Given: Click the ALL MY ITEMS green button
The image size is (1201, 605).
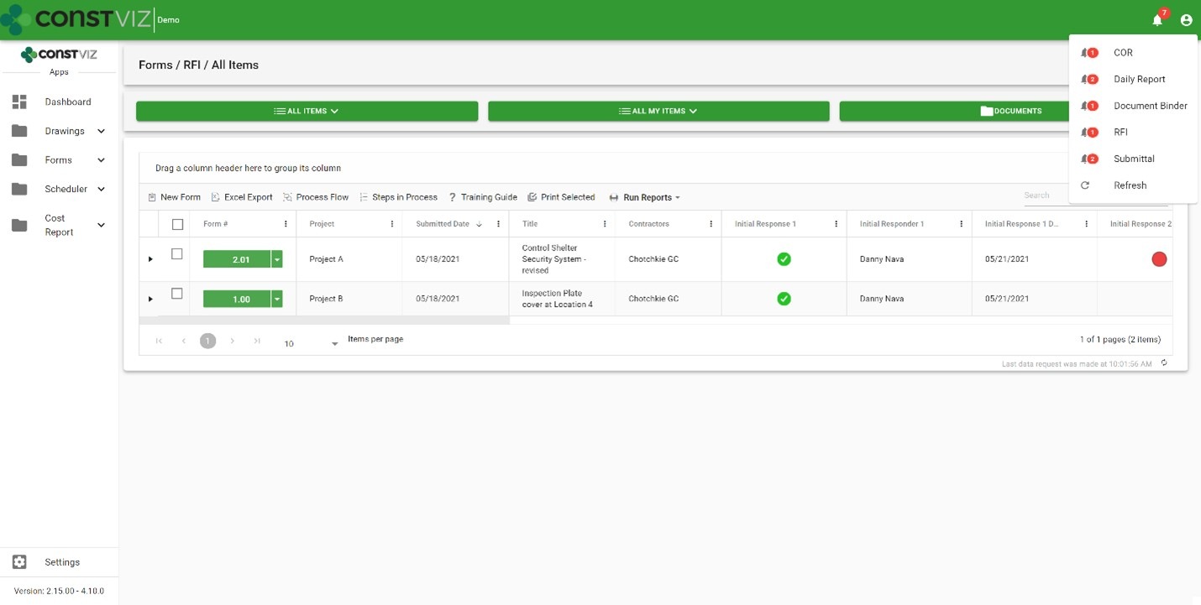Looking at the screenshot, I should [658, 111].
